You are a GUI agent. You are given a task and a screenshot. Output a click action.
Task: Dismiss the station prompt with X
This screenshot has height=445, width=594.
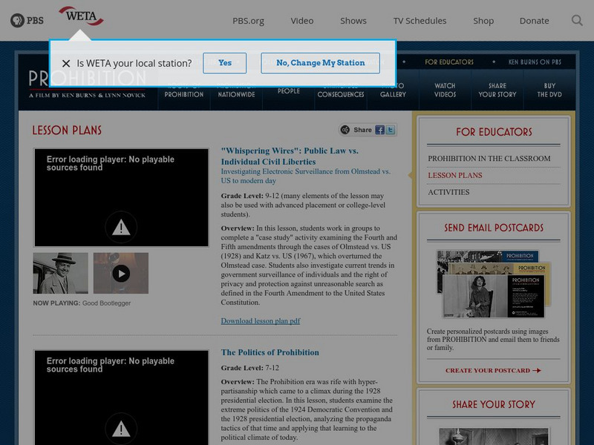66,63
